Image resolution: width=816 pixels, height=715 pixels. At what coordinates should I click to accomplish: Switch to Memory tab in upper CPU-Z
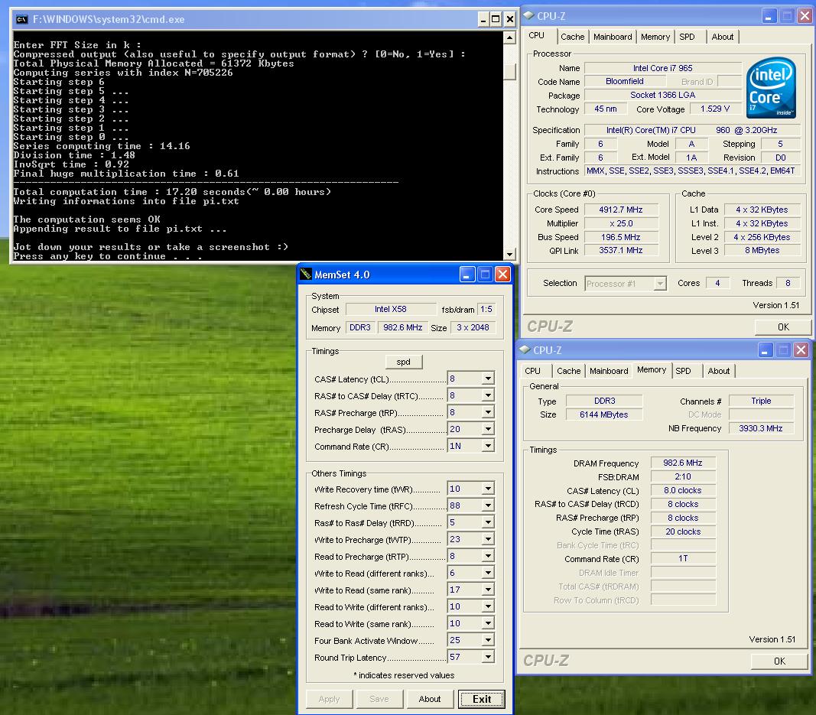(655, 37)
